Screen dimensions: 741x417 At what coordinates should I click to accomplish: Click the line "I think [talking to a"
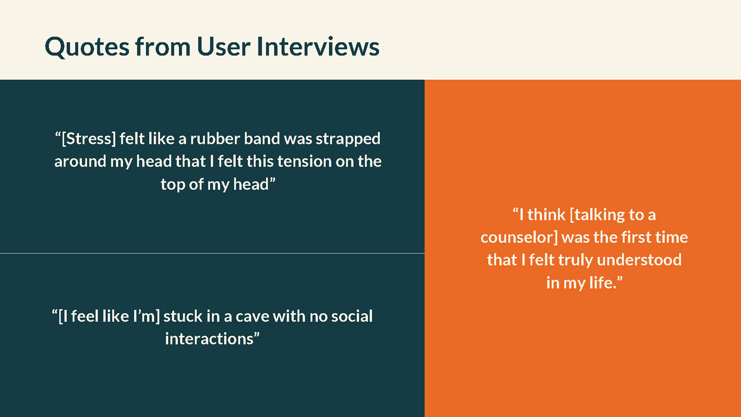(x=584, y=215)
